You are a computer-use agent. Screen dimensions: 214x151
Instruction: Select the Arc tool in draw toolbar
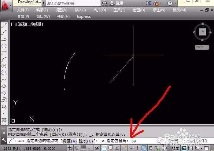point(4,59)
